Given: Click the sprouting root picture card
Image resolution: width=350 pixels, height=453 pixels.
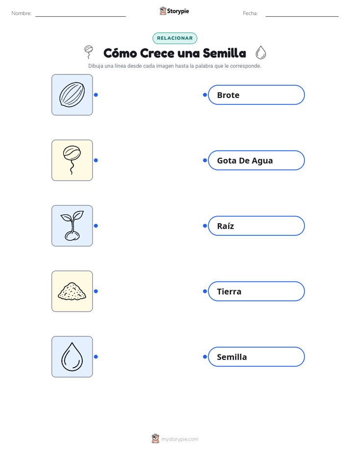Looking at the screenshot, I should pyautogui.click(x=72, y=160).
